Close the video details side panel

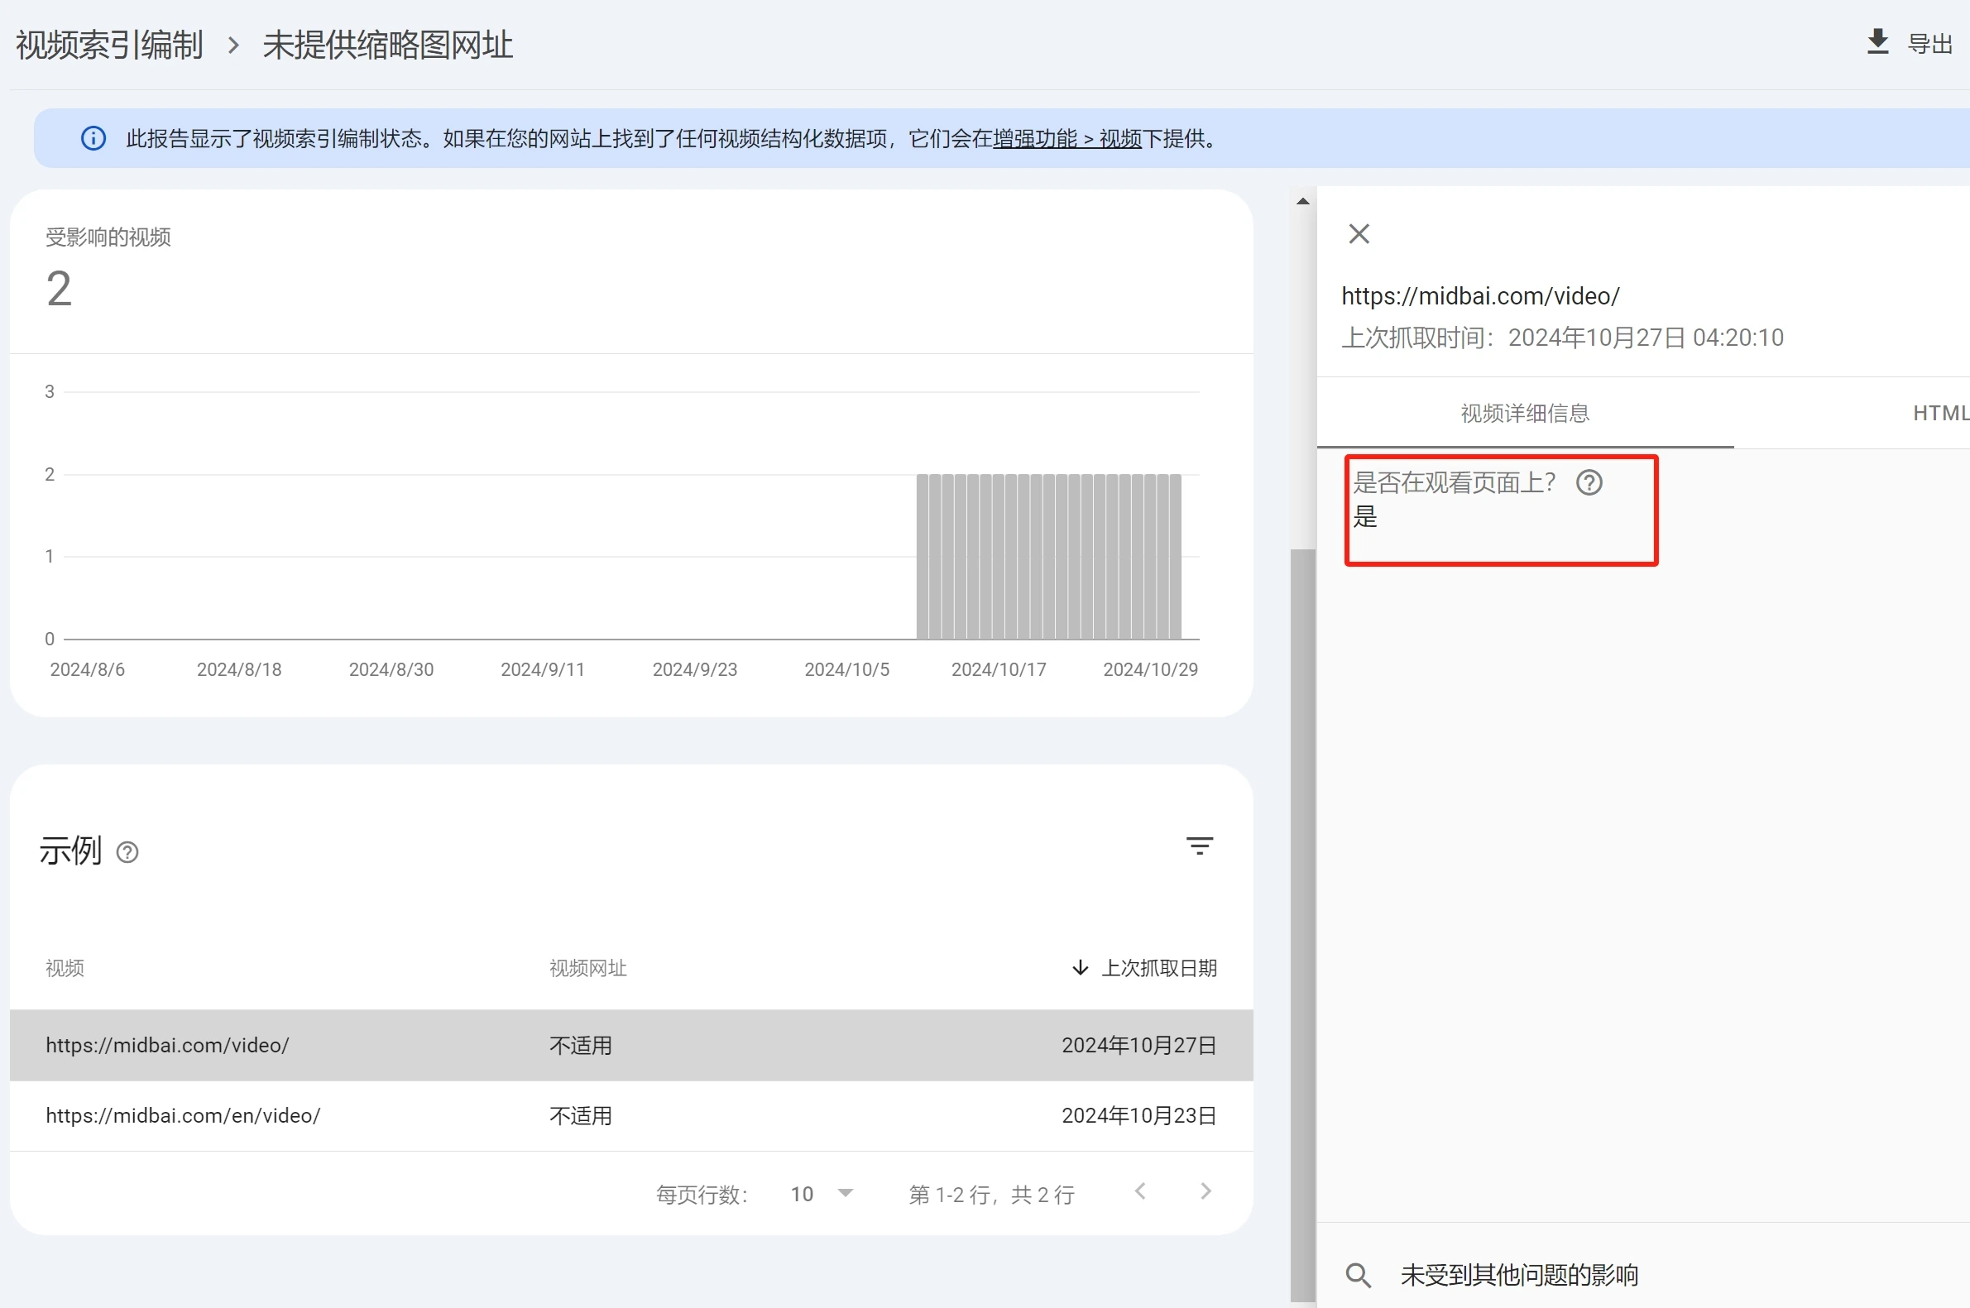tap(1359, 234)
